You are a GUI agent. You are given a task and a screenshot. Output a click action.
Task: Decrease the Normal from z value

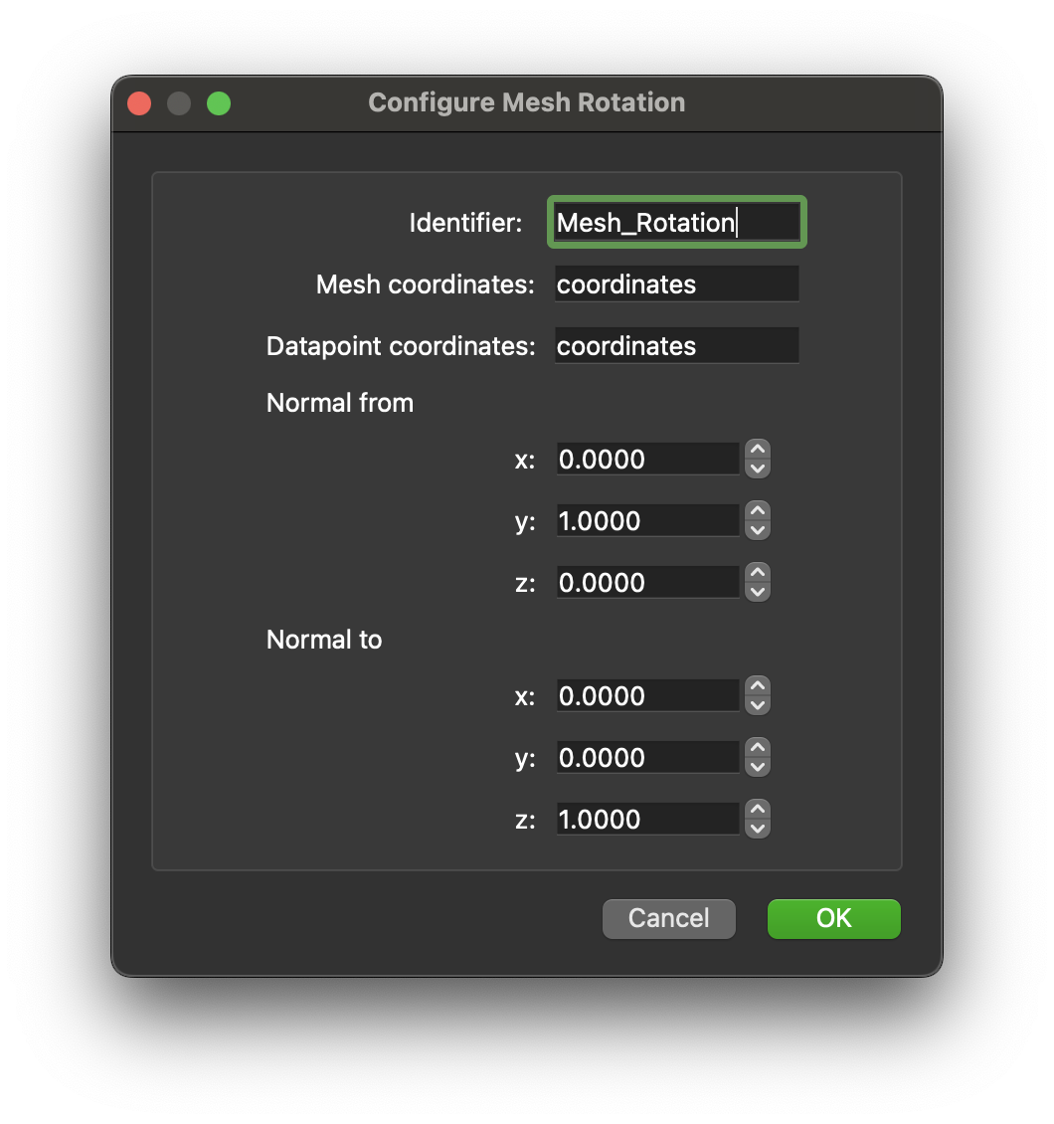click(758, 592)
